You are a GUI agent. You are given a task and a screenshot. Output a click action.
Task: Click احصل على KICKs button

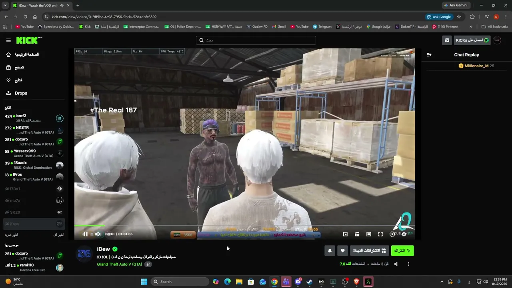coord(472,40)
